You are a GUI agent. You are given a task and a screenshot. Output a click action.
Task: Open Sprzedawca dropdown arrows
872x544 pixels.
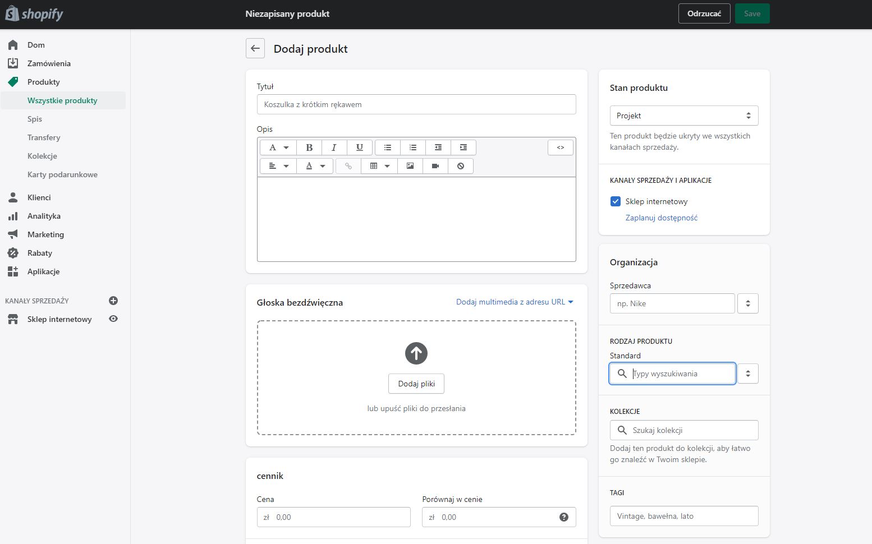748,303
